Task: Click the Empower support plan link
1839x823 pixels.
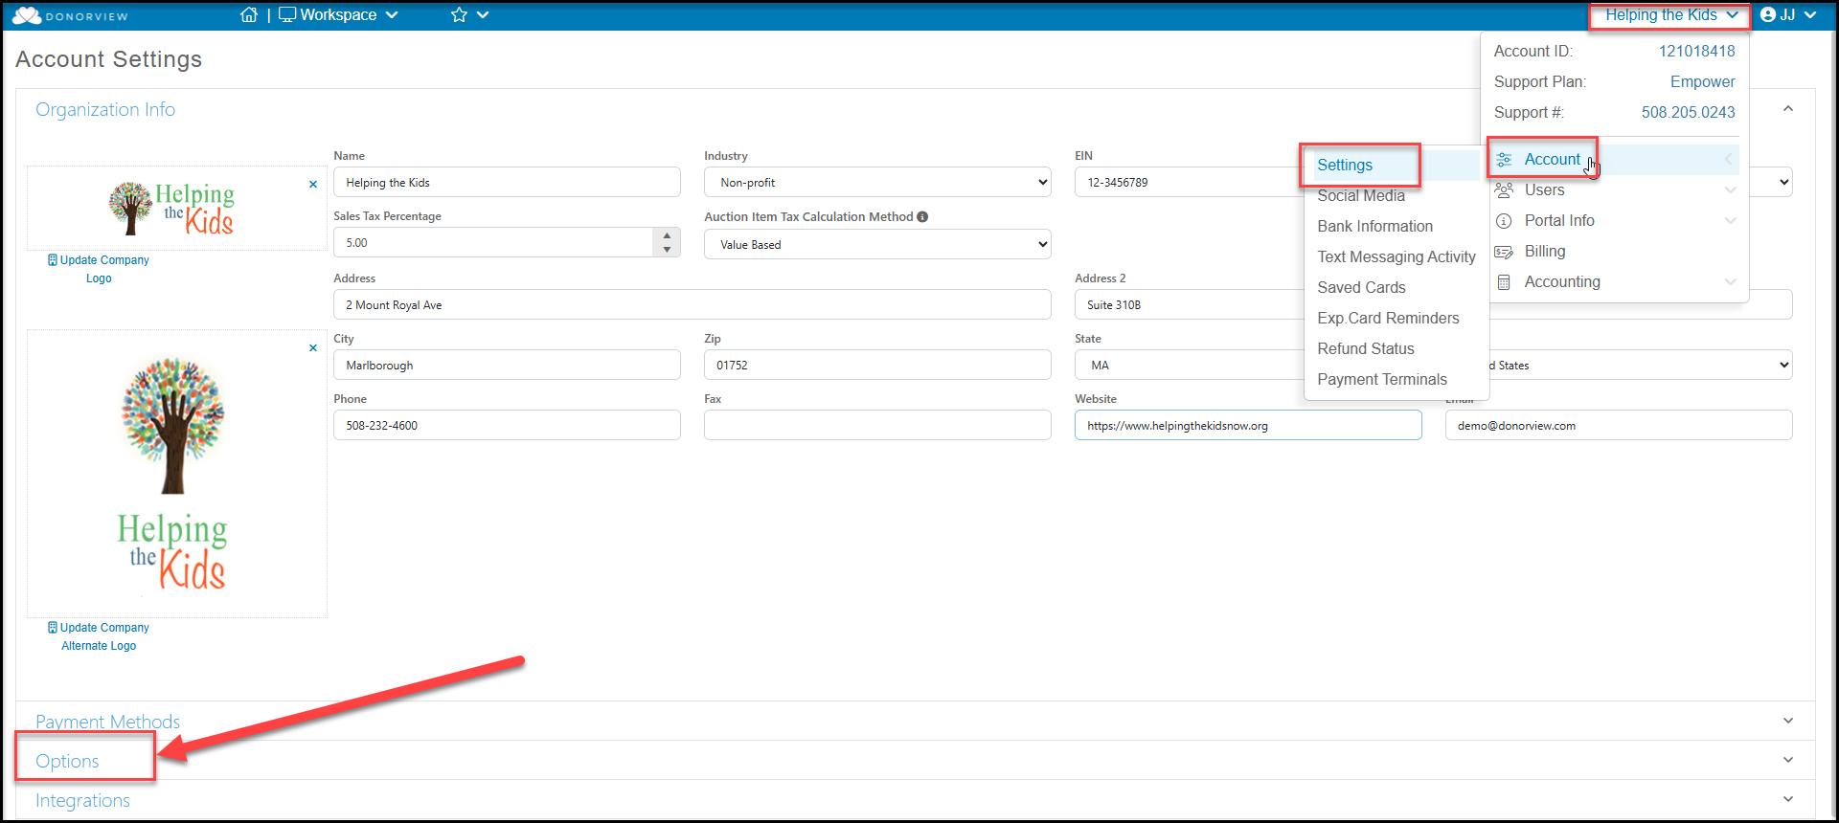Action: click(1702, 81)
